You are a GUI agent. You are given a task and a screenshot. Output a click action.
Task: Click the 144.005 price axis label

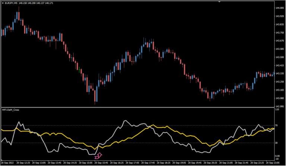pyautogui.click(x=280, y=8)
